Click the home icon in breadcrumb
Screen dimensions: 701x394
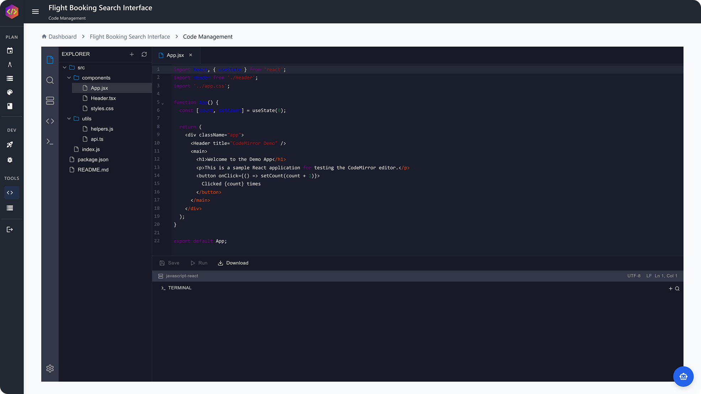pos(44,37)
